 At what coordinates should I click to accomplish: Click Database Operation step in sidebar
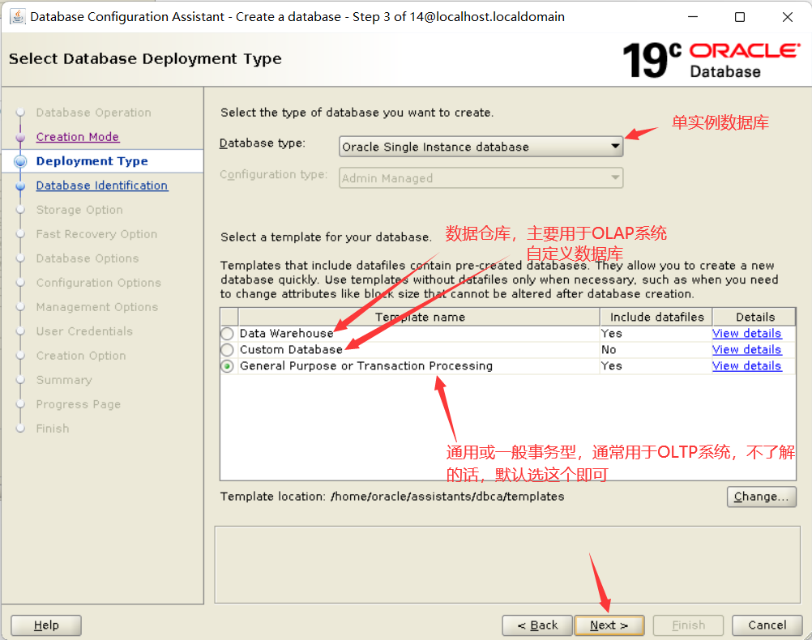94,113
